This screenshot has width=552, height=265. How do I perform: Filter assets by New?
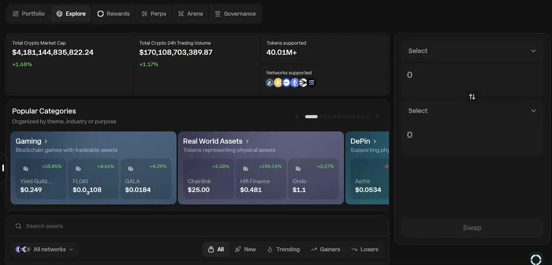click(x=245, y=249)
